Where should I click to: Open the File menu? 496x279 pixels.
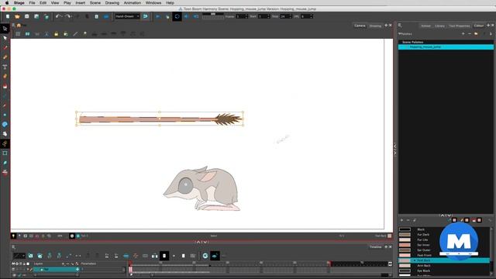pyautogui.click(x=33, y=3)
